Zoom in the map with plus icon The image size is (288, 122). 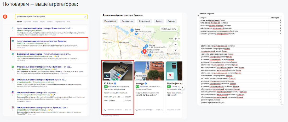pos(176,39)
